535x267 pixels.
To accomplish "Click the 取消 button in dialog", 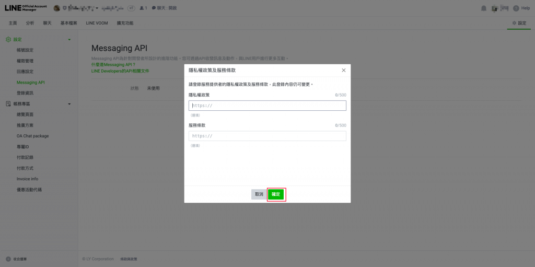I will 259,194.
